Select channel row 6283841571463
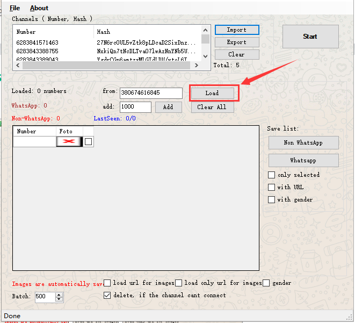The height and width of the screenshot is (323, 355). [x=38, y=42]
